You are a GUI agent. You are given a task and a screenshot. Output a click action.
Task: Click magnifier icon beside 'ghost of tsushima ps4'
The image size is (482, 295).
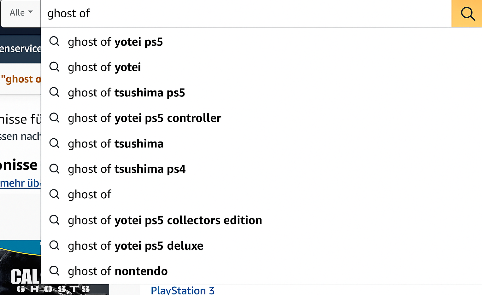tap(54, 169)
